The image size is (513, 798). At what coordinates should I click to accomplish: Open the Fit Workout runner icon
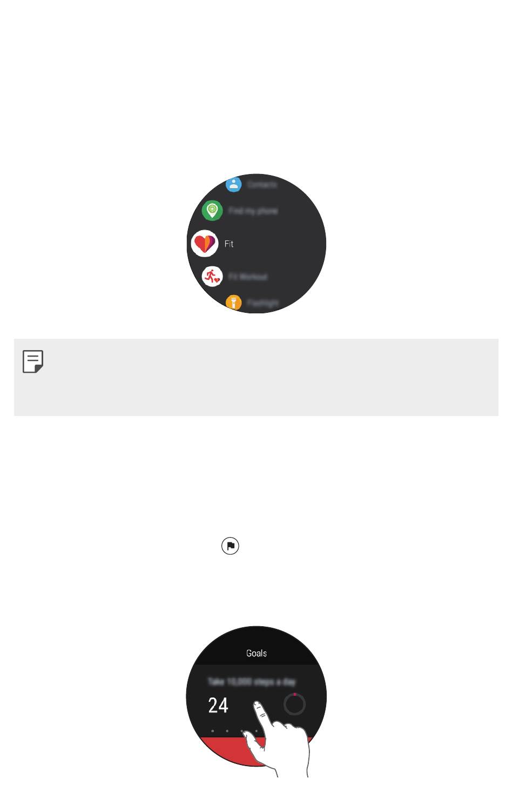(x=212, y=276)
